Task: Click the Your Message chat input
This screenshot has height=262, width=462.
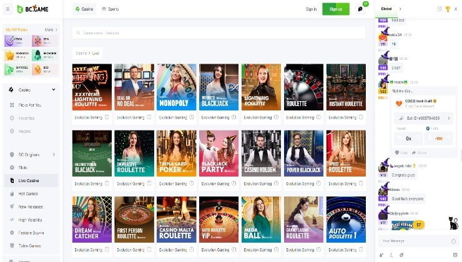Action: [x=415, y=241]
